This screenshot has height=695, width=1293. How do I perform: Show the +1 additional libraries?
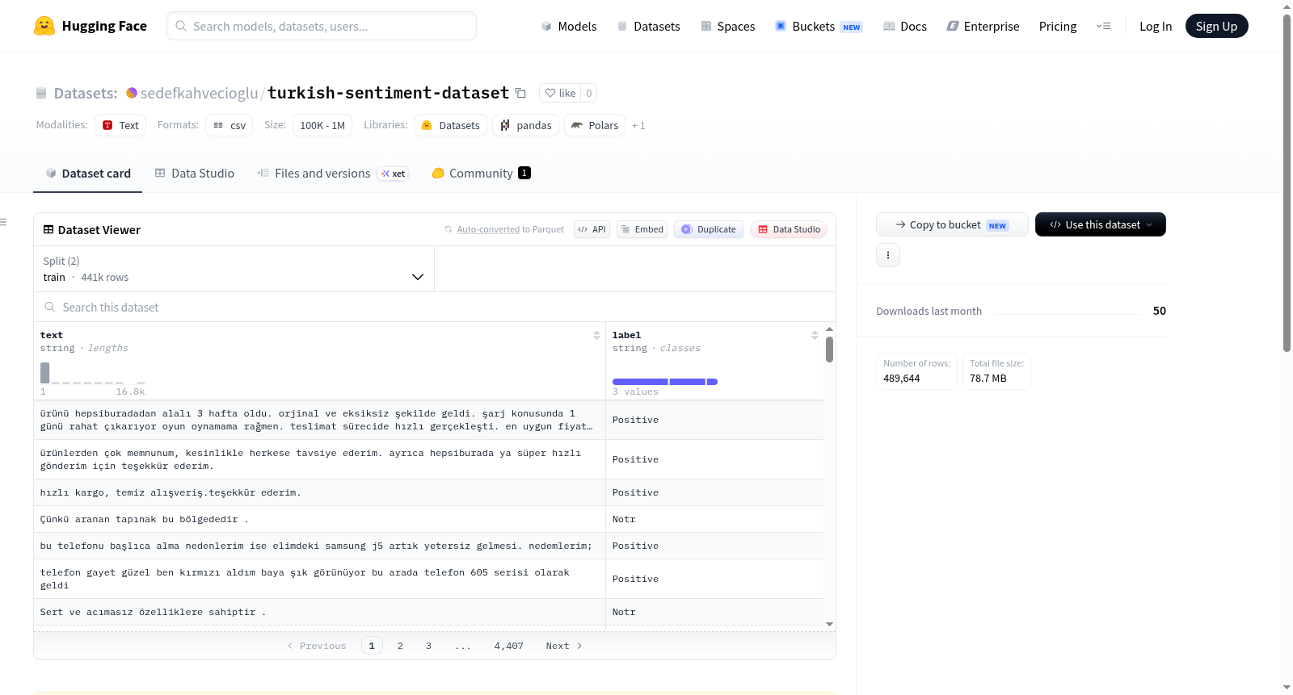[638, 126]
